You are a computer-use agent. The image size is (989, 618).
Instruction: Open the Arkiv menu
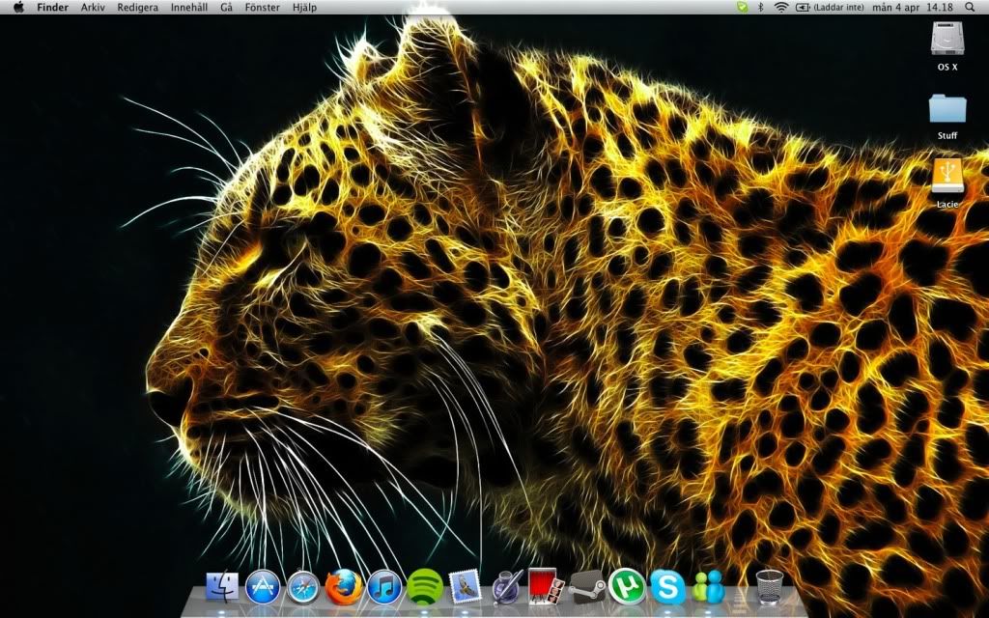[x=94, y=7]
